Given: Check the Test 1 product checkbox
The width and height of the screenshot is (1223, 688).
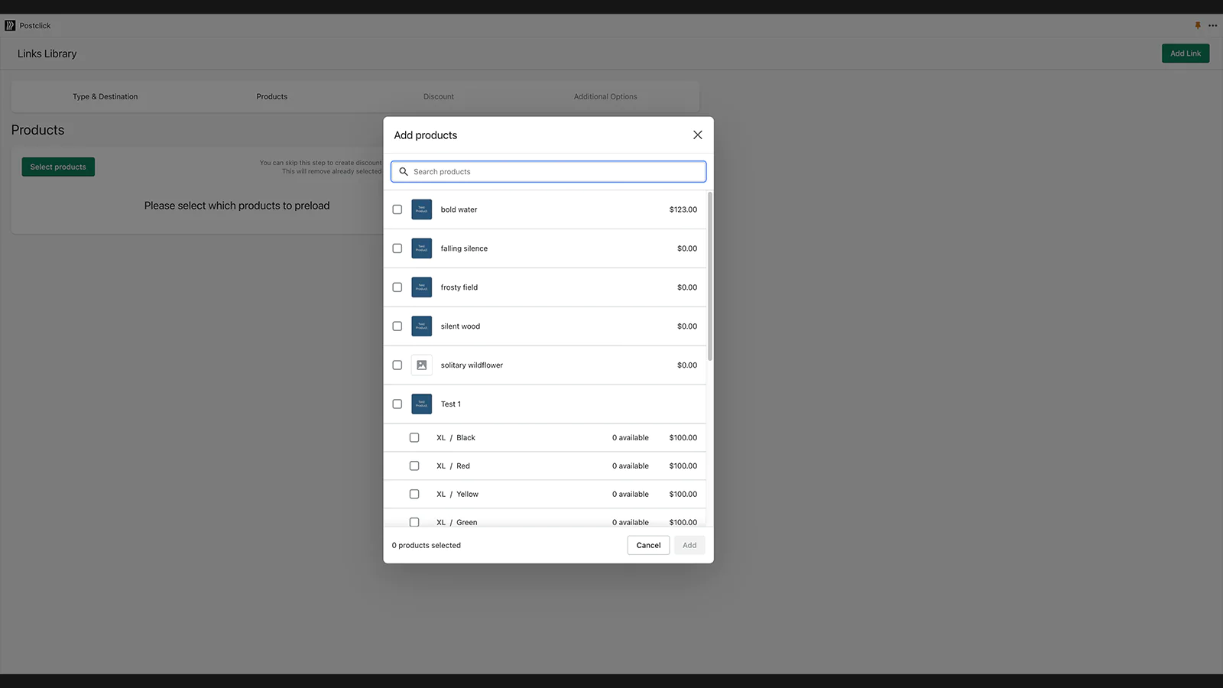Looking at the screenshot, I should click(x=397, y=404).
